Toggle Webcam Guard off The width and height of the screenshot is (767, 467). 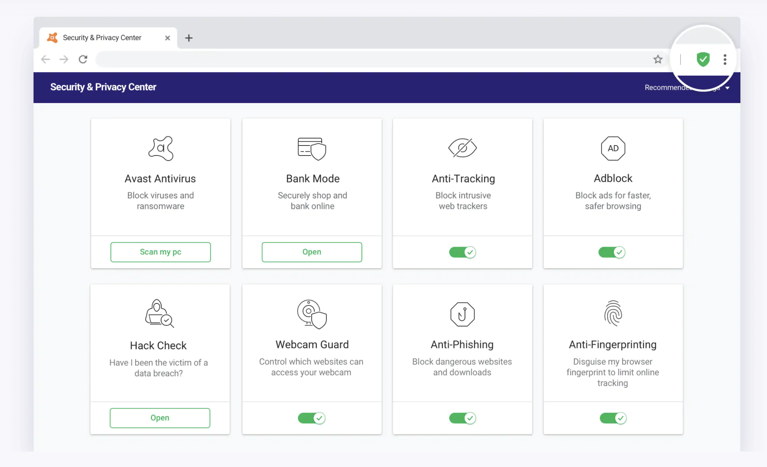point(312,418)
